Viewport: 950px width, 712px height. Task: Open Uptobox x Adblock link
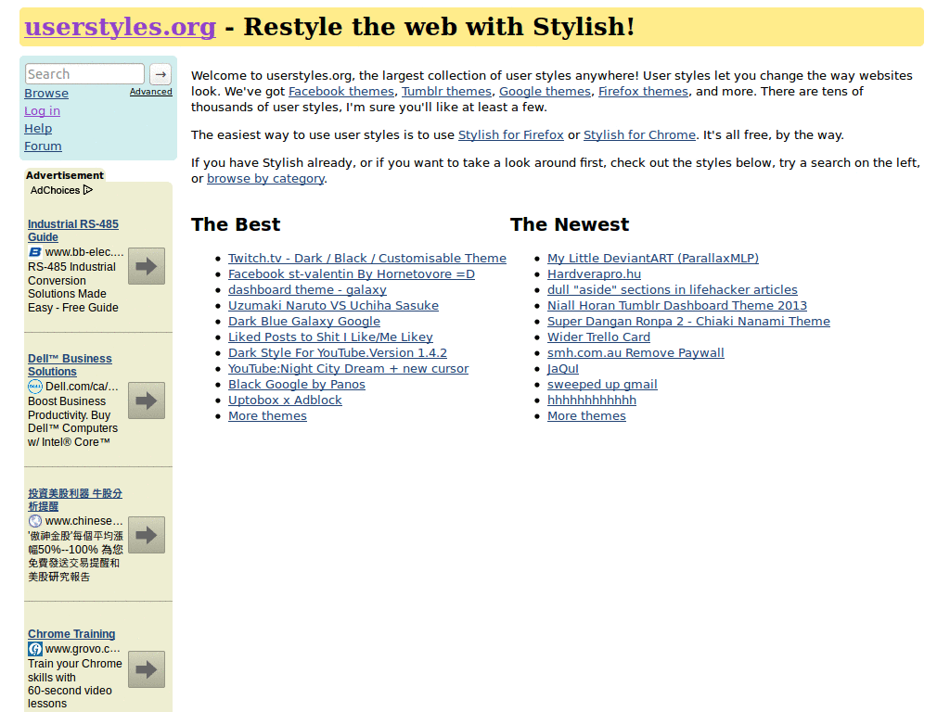click(285, 400)
